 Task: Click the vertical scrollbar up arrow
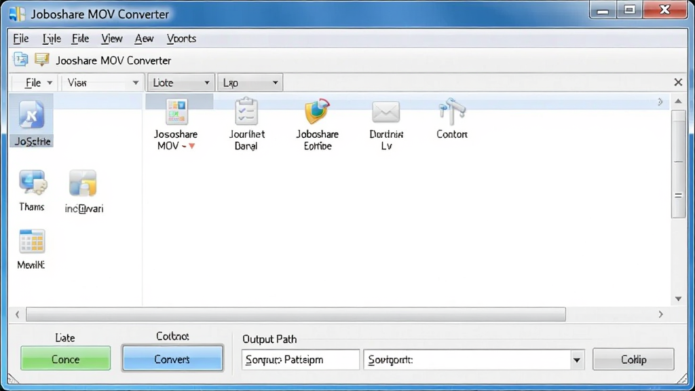[678, 101]
